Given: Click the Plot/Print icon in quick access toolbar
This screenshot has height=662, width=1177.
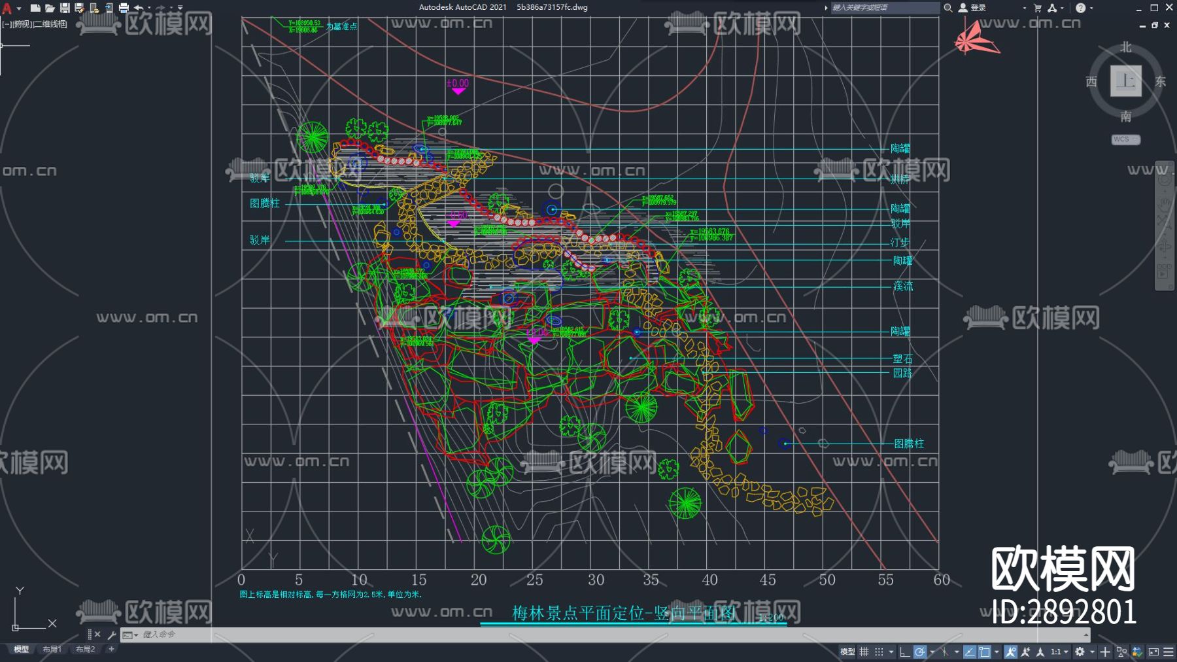Looking at the screenshot, I should pos(124,8).
